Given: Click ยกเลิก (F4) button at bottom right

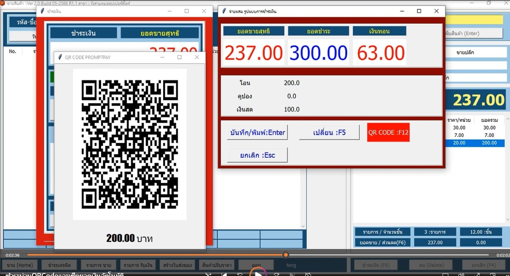Looking at the screenshot, I should (484, 265).
